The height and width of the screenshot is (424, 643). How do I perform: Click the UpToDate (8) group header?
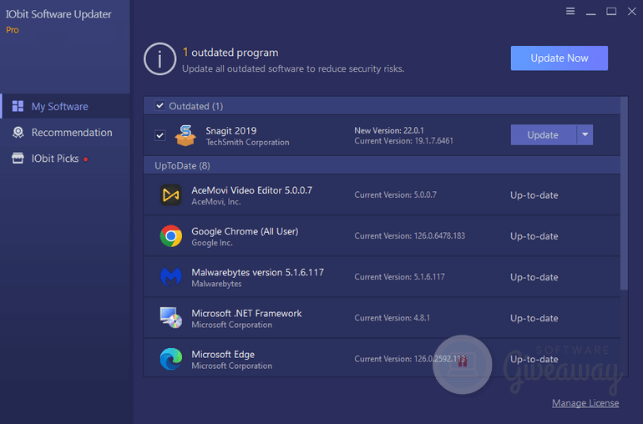pyautogui.click(x=382, y=165)
